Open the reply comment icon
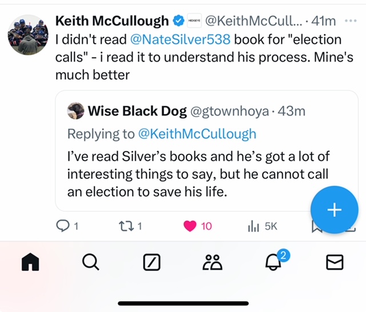The height and width of the screenshot is (312, 366). pos(63,226)
